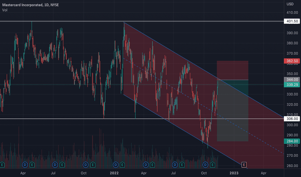Click the 370.00 price axis value
Viewport: 301px width, 177px height.
tap(292, 53)
